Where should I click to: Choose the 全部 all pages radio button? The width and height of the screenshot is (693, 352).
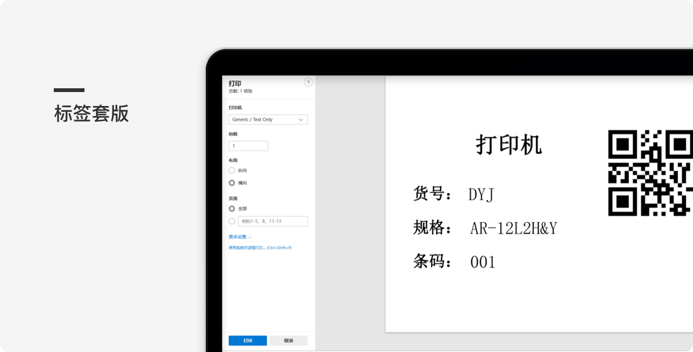[x=232, y=208]
